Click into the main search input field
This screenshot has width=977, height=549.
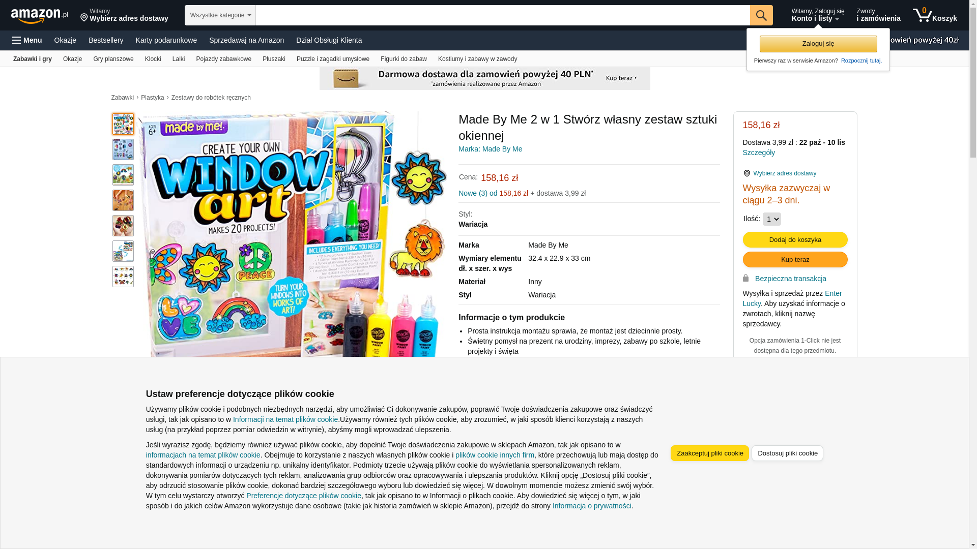pos(503,15)
